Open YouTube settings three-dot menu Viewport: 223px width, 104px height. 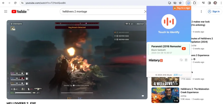coord(201,12)
